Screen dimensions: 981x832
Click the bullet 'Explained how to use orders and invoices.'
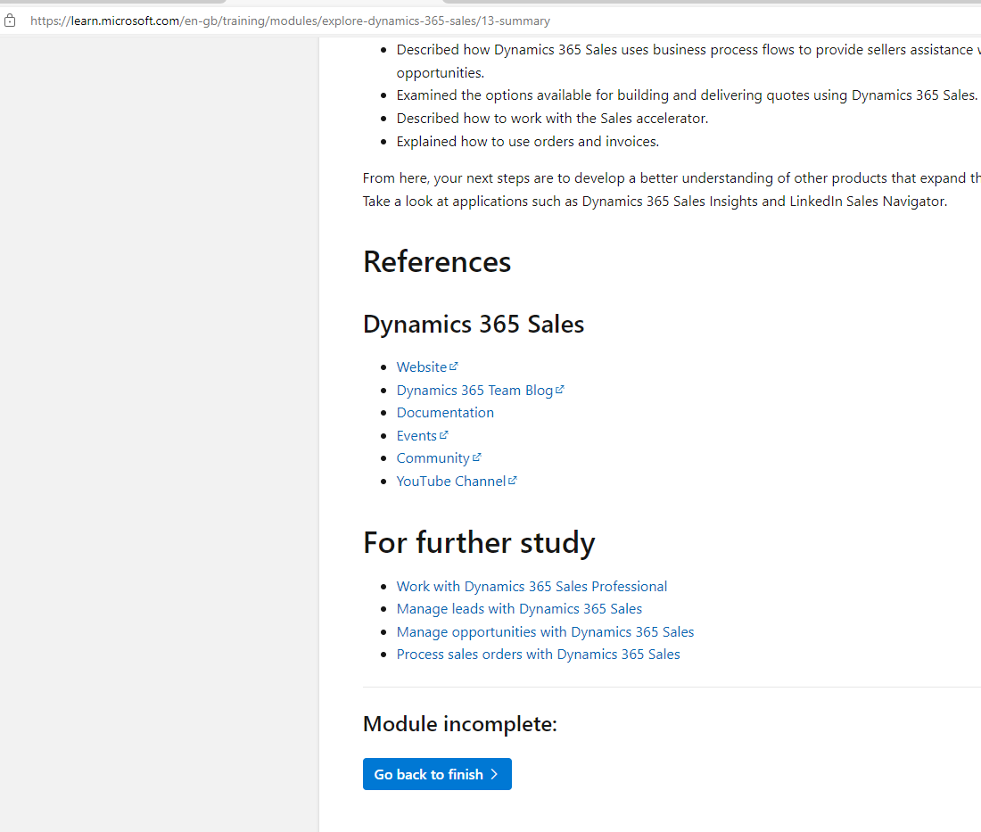(527, 142)
